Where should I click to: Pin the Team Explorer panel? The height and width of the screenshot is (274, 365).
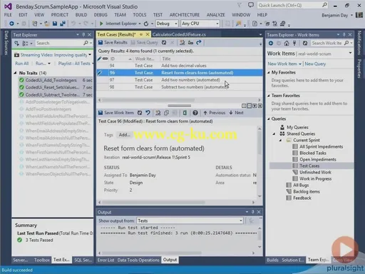[344, 35]
